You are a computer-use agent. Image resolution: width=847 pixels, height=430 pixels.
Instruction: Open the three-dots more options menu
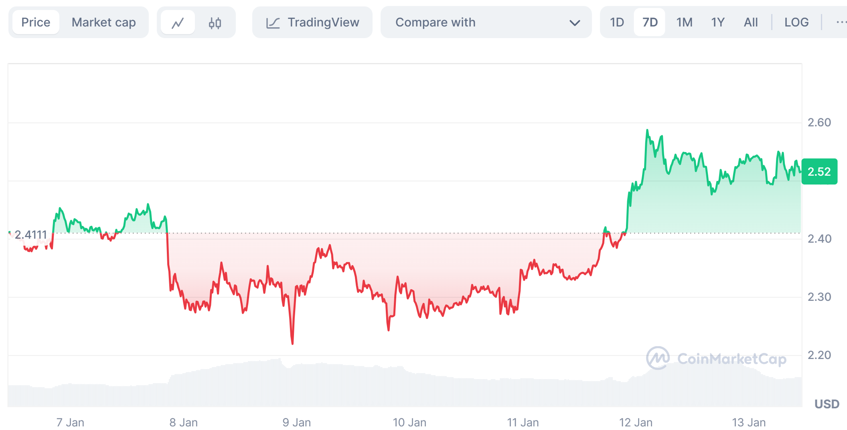click(841, 22)
